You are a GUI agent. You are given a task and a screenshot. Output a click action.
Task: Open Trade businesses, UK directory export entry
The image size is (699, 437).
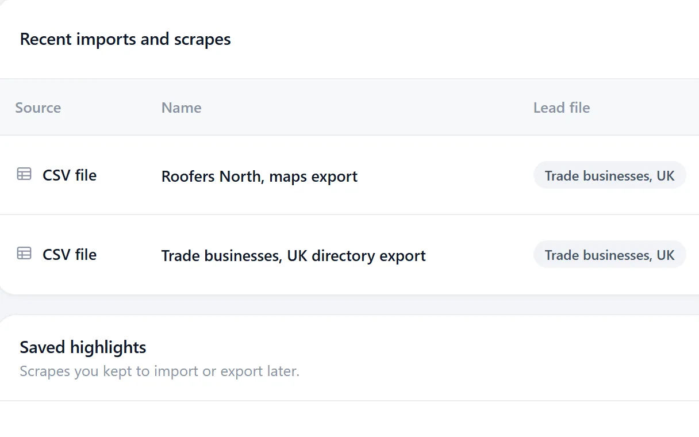[x=293, y=255]
